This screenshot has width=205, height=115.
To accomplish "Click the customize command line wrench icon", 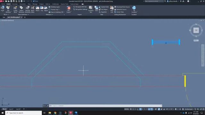I will [x=47, y=106].
